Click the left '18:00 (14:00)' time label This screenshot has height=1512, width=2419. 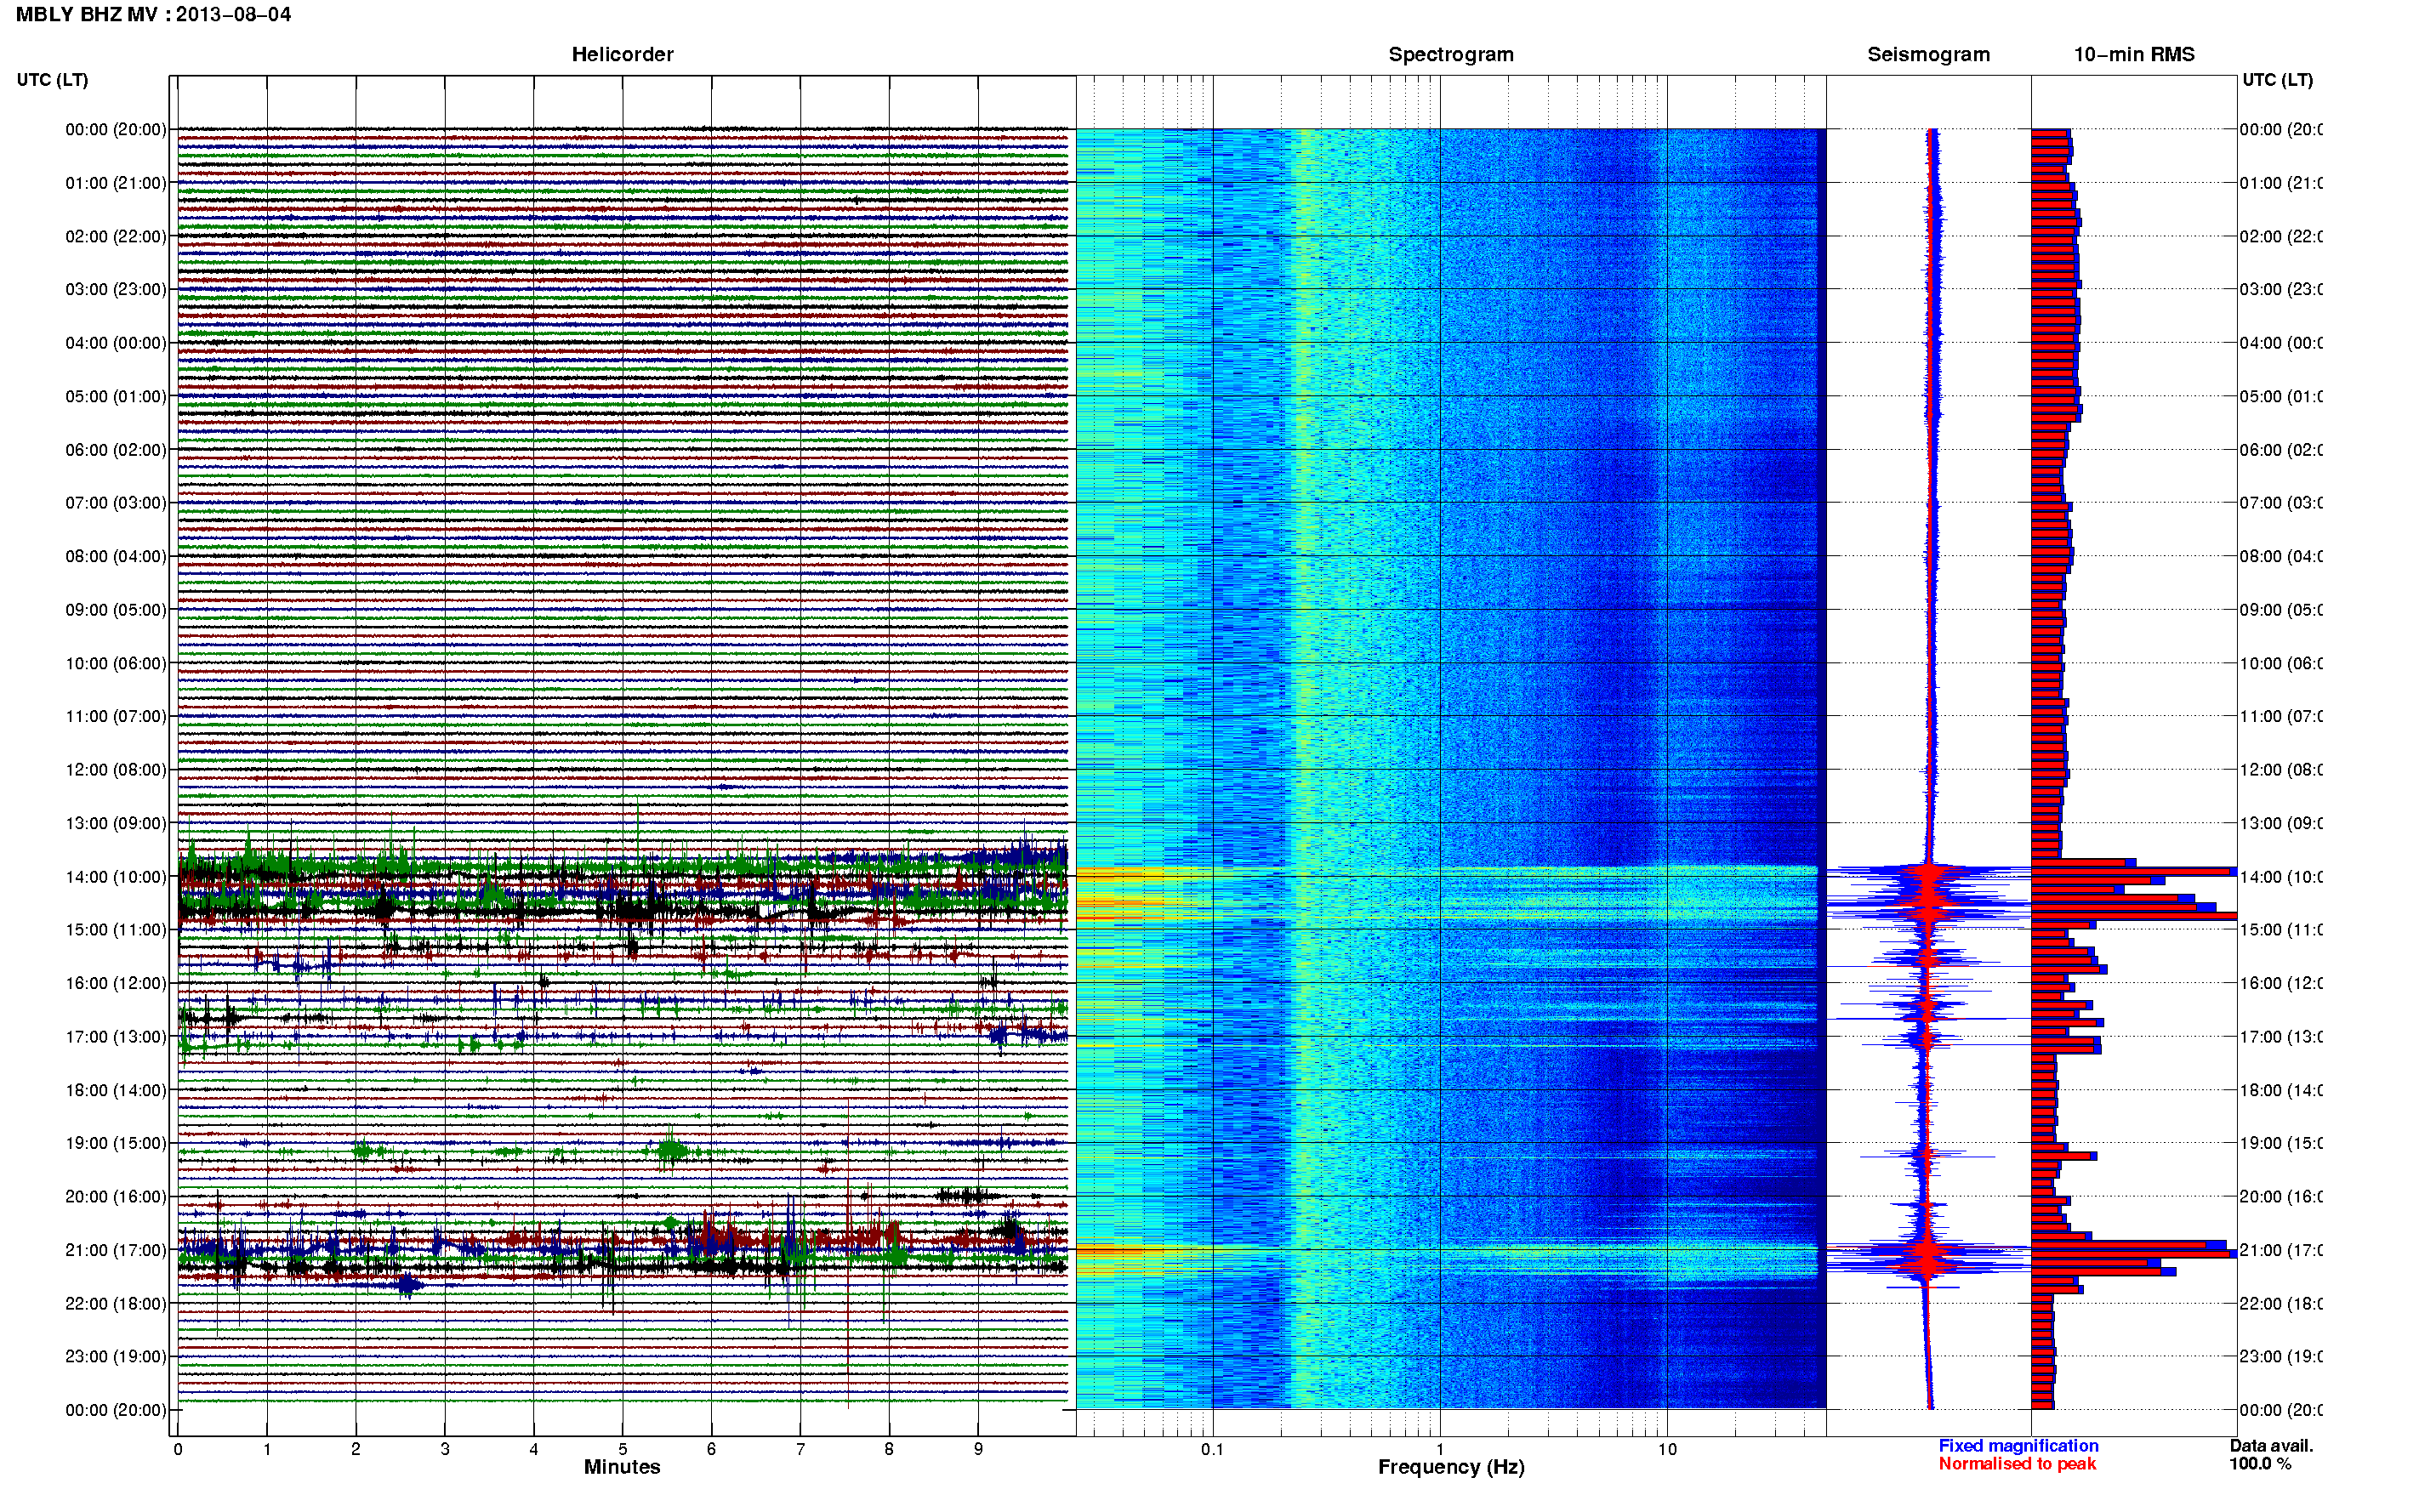click(116, 1091)
